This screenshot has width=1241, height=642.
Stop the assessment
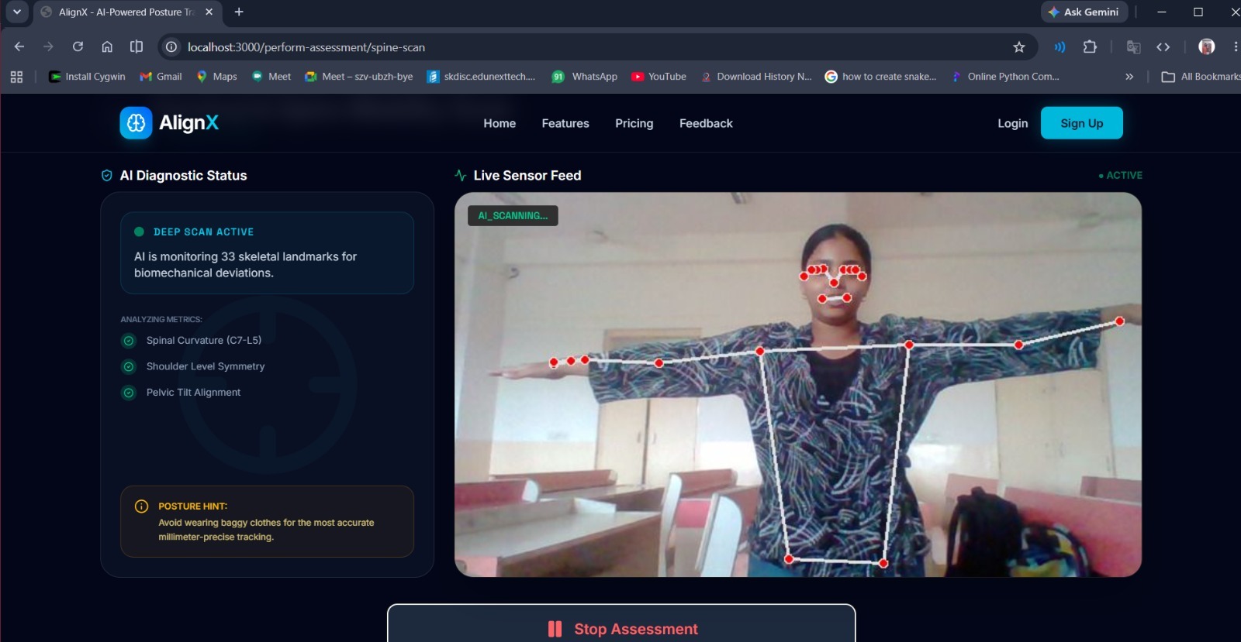[x=621, y=624]
